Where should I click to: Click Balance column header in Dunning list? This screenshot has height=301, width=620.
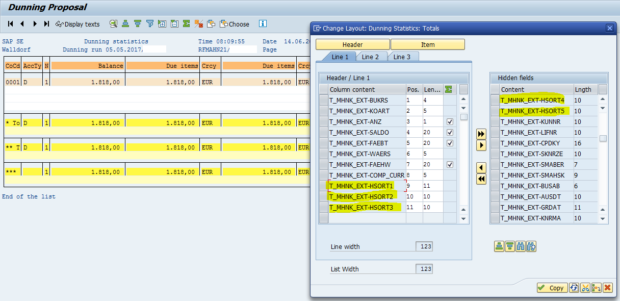[x=88, y=66]
